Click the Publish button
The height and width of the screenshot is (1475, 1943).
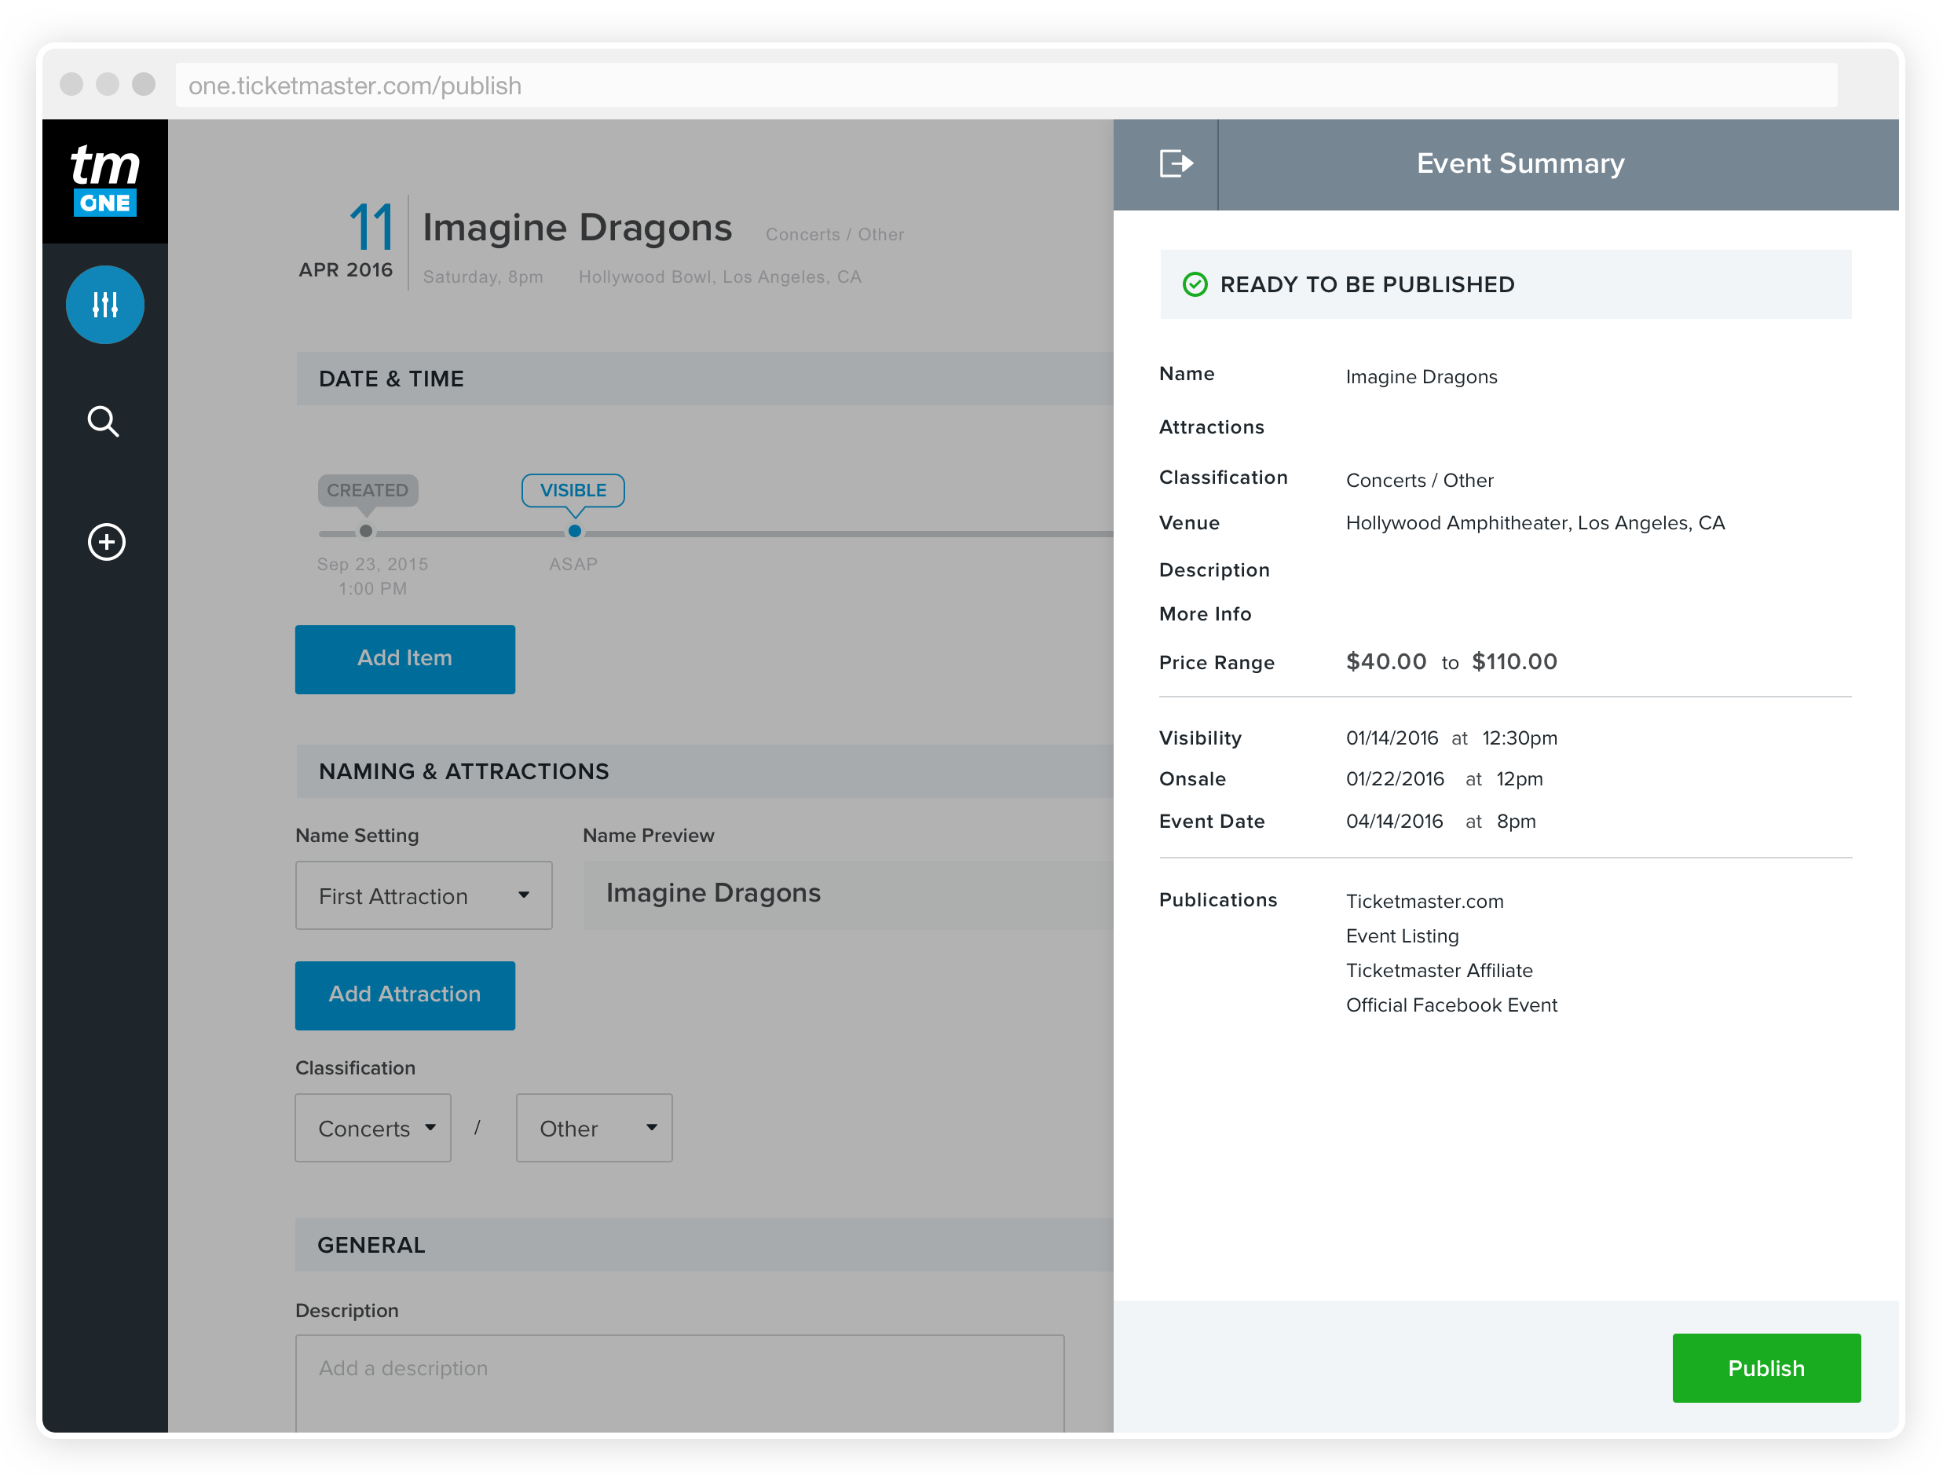1766,1367
